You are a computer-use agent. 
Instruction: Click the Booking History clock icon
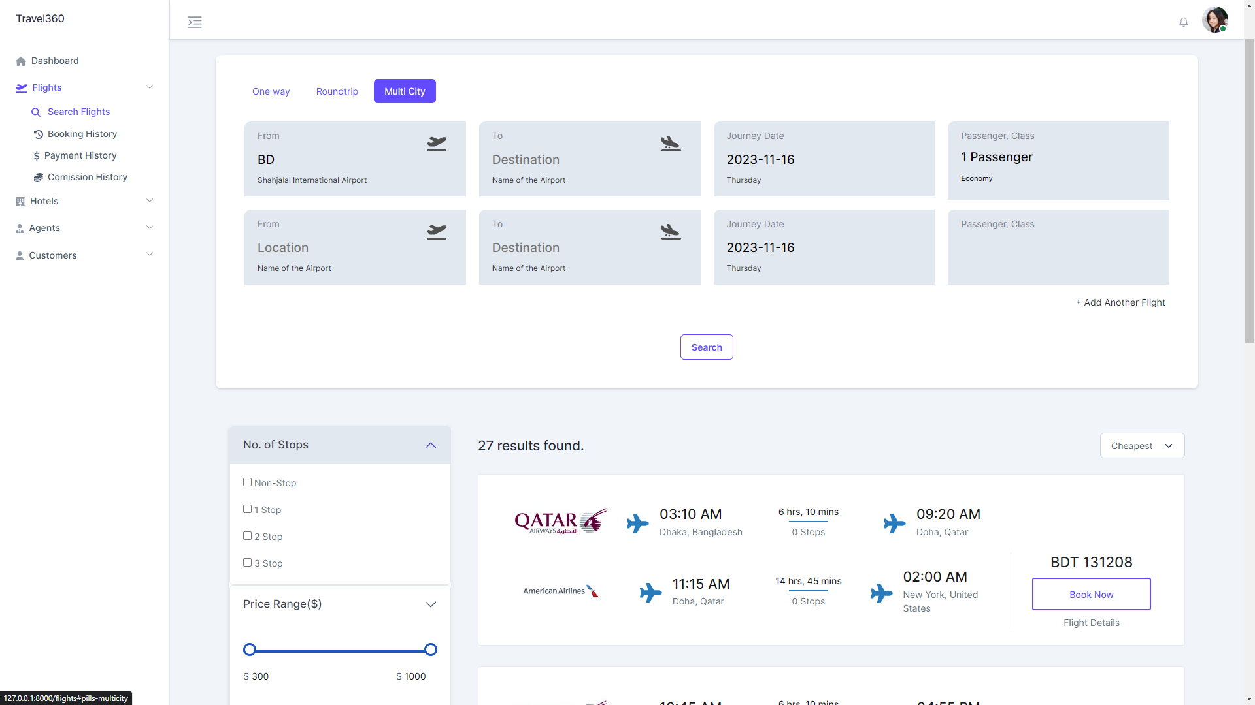tap(39, 134)
